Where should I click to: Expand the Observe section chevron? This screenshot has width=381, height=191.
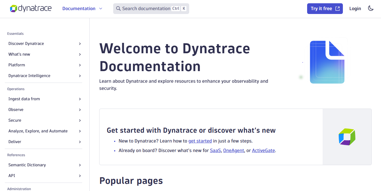coord(80,110)
